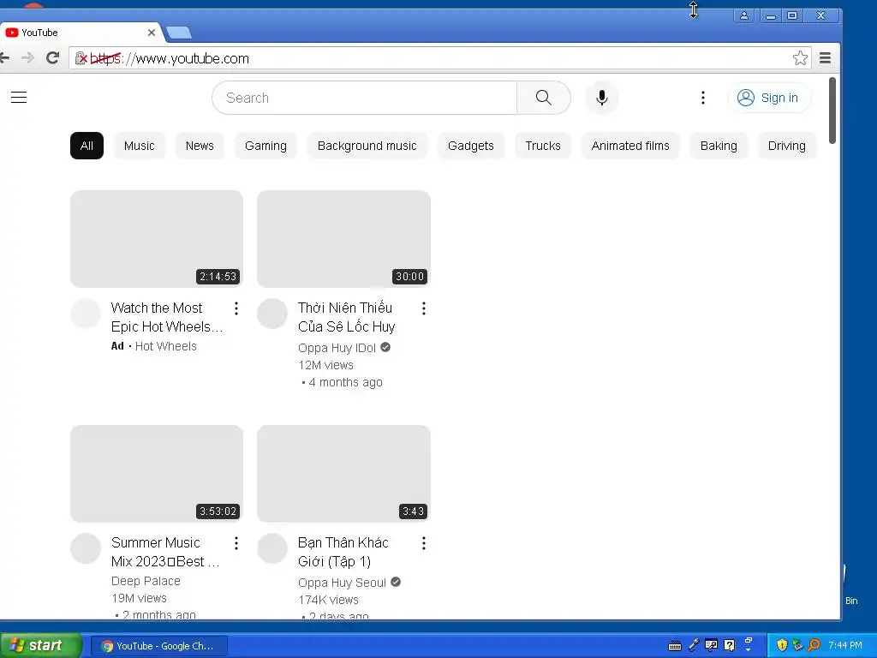The image size is (877, 658).
Task: Select the Driving filter chip
Action: click(x=787, y=146)
